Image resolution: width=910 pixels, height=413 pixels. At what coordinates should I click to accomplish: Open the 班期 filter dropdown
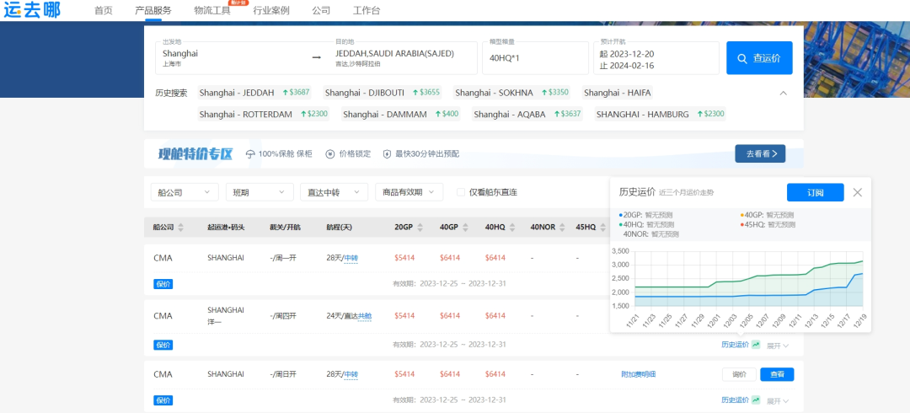[x=260, y=192]
